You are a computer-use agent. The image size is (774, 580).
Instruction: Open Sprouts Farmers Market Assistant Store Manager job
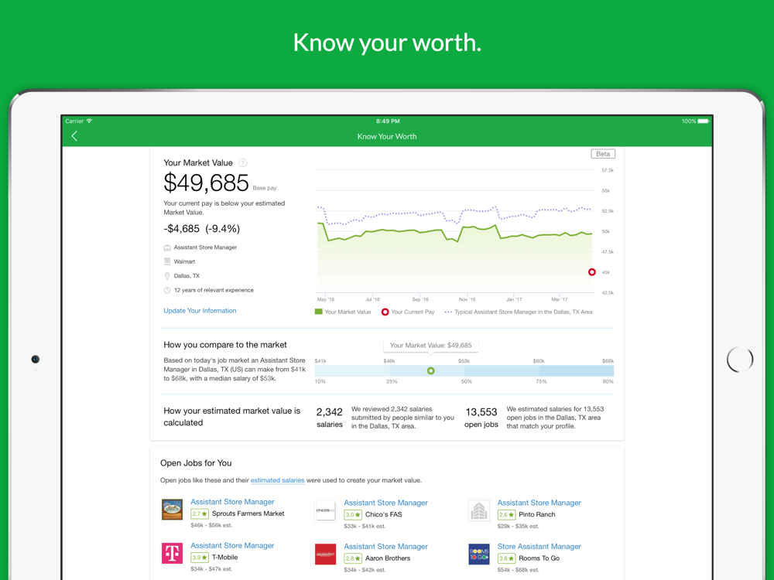click(232, 502)
